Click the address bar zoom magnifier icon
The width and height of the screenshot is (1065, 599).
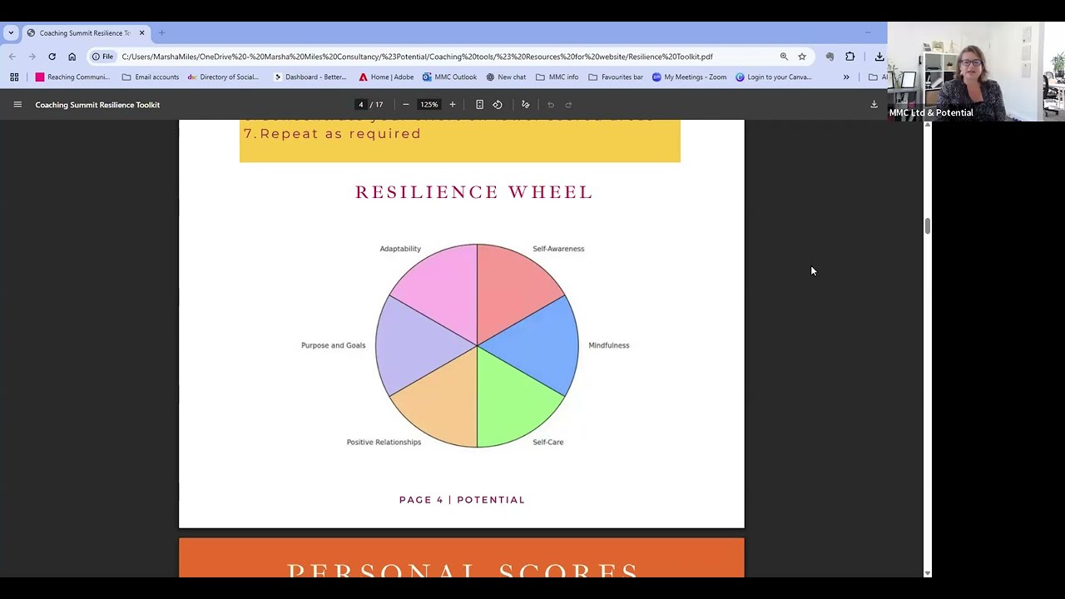coord(784,57)
